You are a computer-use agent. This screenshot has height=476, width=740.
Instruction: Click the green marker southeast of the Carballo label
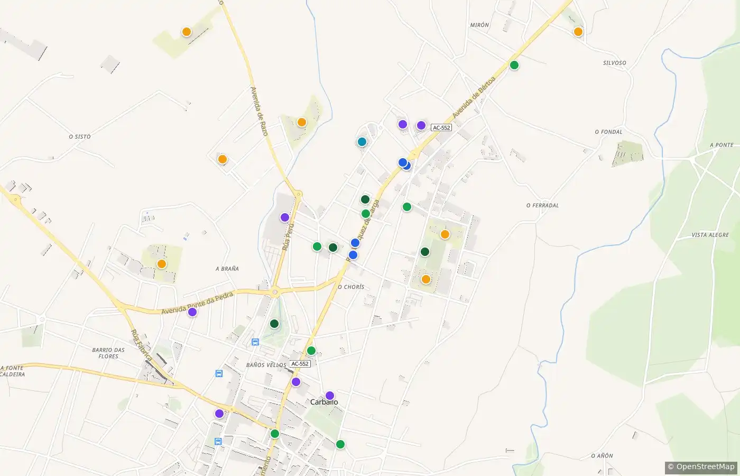pyautogui.click(x=340, y=444)
